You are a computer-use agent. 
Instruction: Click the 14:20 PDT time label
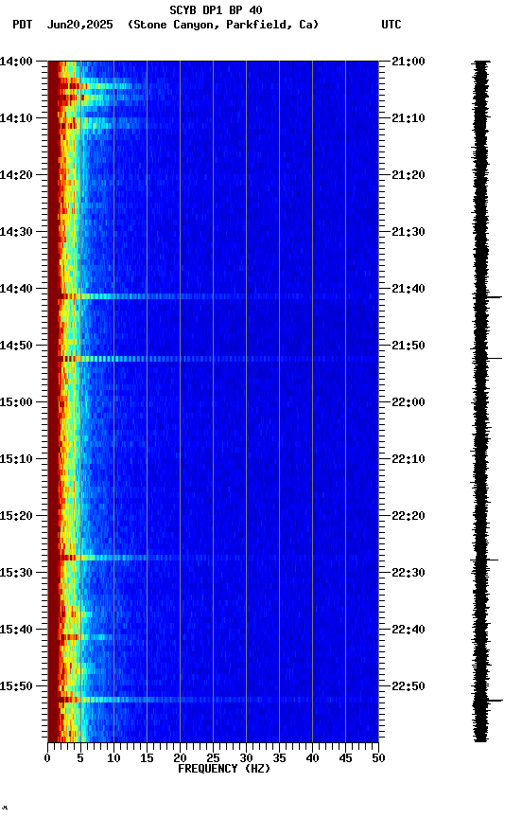[x=16, y=175]
